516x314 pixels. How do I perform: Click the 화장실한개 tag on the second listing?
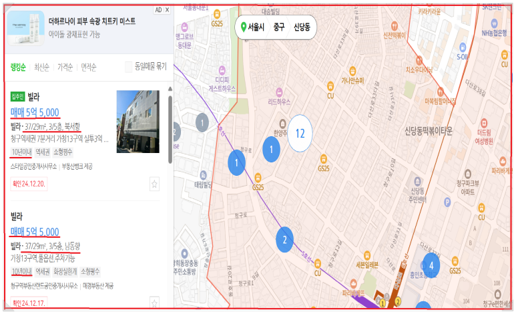coord(65,271)
